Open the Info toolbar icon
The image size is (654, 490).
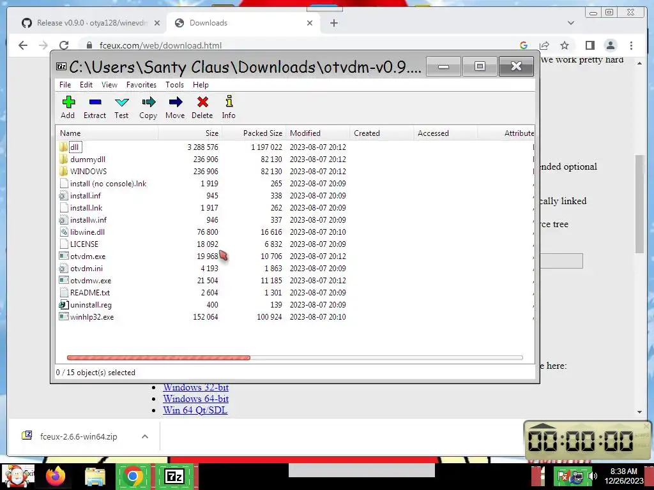229,101
